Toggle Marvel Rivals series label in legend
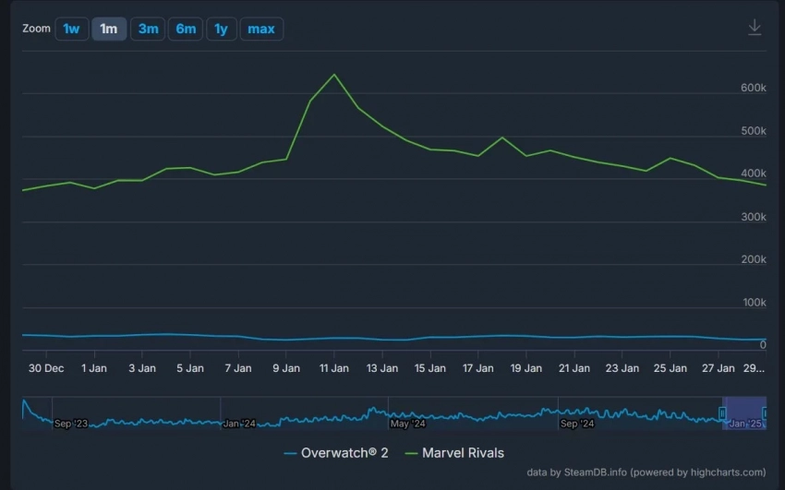 pos(463,453)
